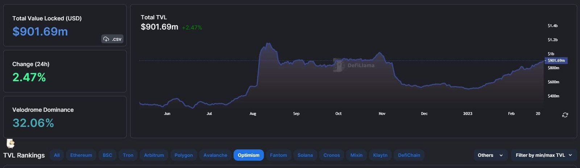The image size is (580, 168).
Task: Click the llama mascot icon
Action: pyautogui.click(x=11, y=143)
